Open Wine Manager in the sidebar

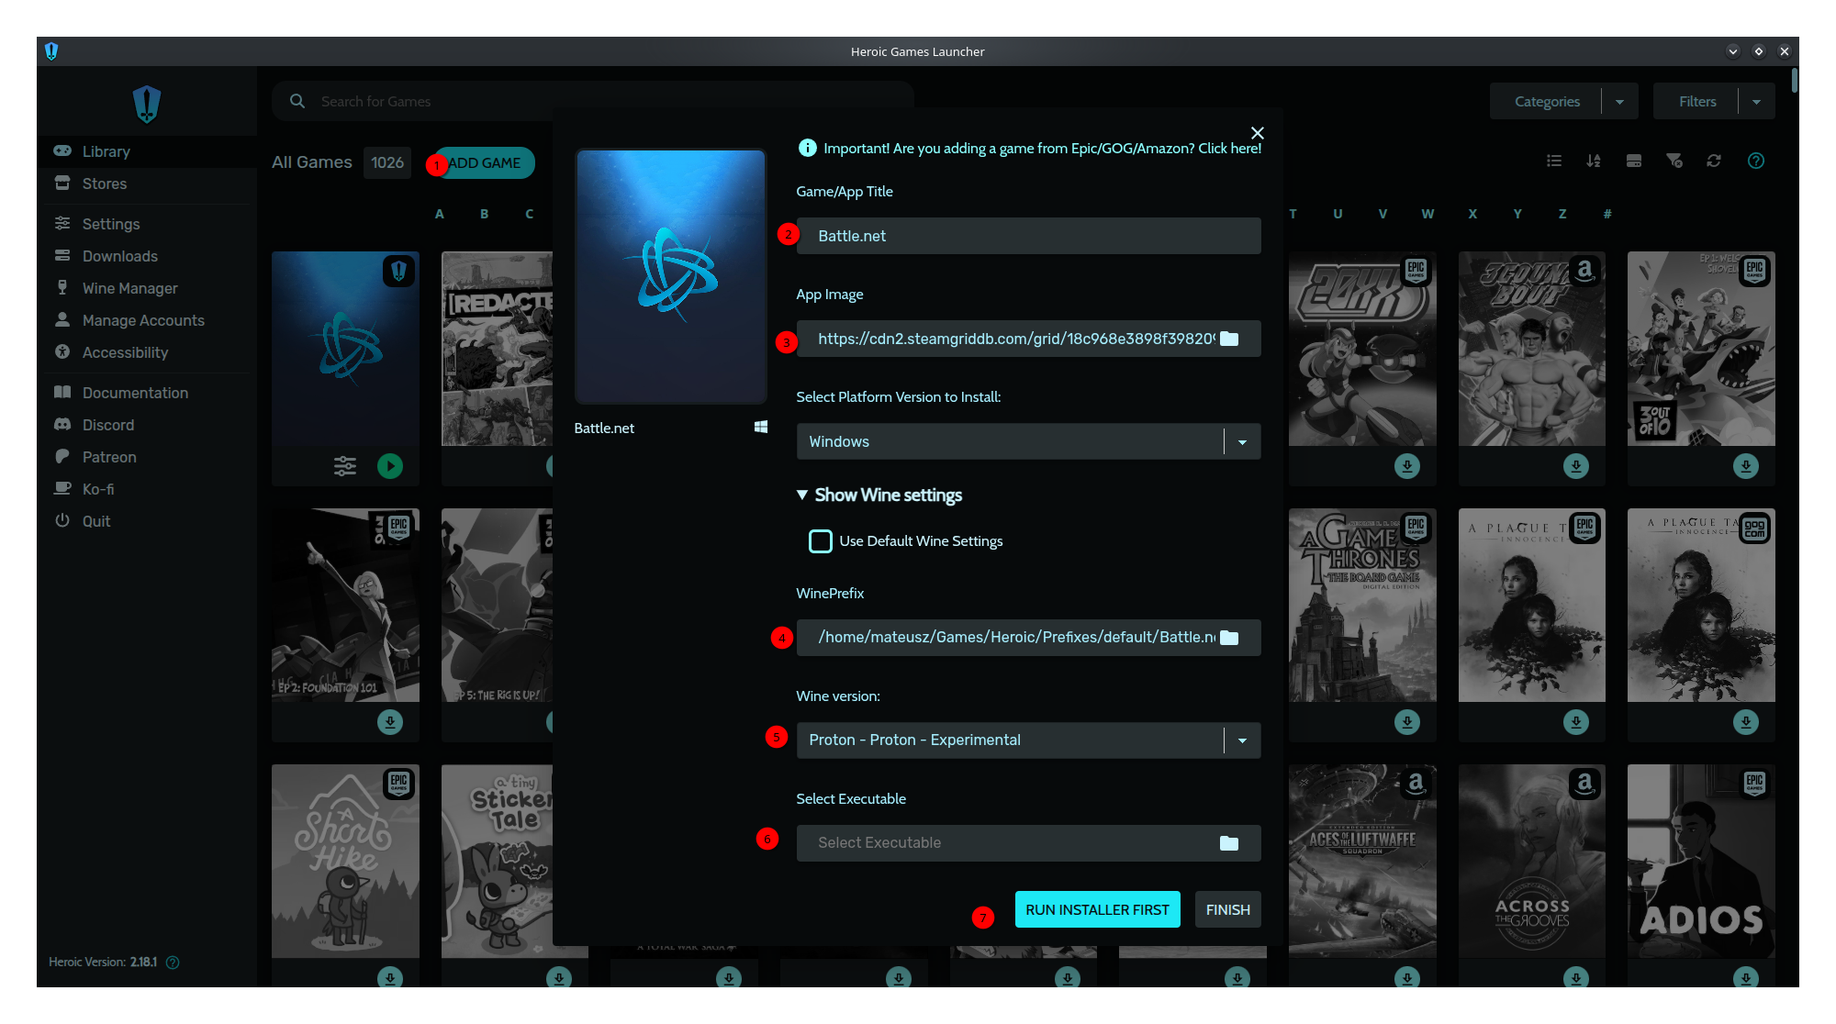(x=129, y=288)
